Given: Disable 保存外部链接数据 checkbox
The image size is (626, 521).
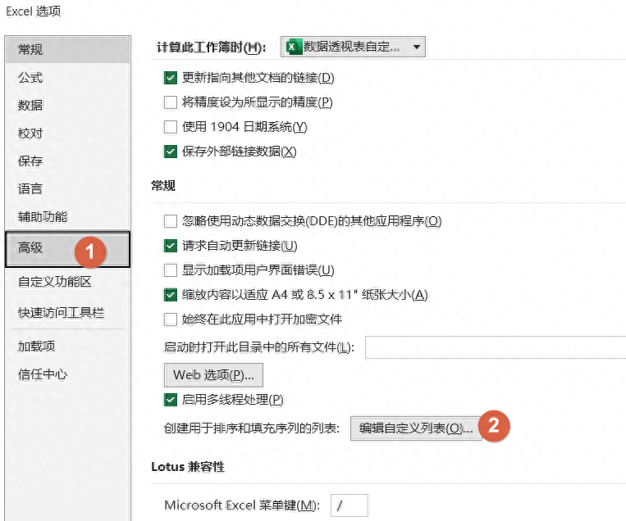Looking at the screenshot, I should point(171,152).
